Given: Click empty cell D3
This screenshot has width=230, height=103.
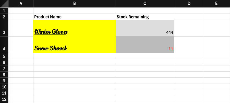Looking at the screenshot, I should pos(189,28).
